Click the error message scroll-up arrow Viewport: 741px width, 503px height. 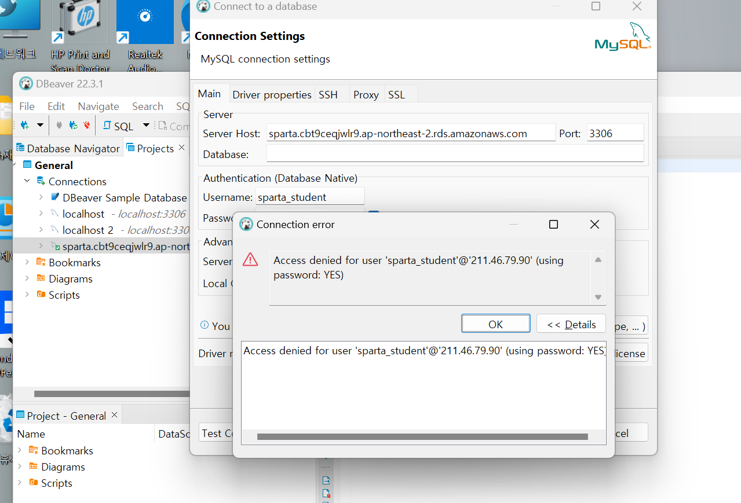pyautogui.click(x=598, y=259)
